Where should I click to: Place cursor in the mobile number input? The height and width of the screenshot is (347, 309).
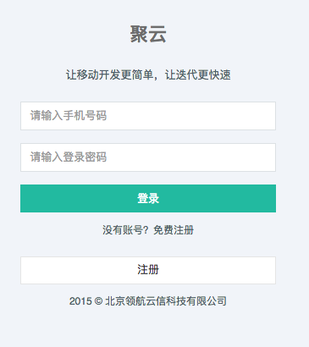pos(148,116)
